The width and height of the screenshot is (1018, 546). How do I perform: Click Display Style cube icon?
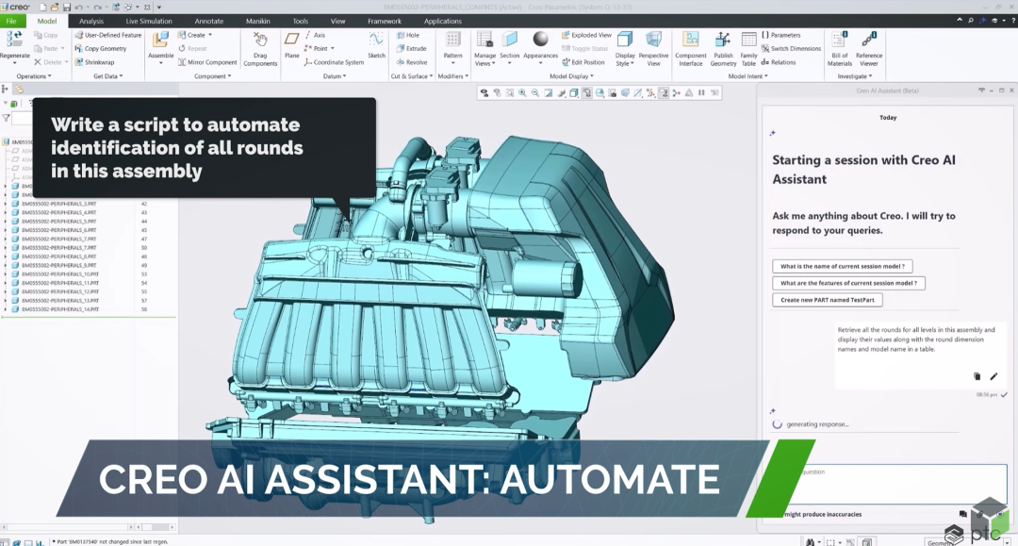pyautogui.click(x=625, y=41)
